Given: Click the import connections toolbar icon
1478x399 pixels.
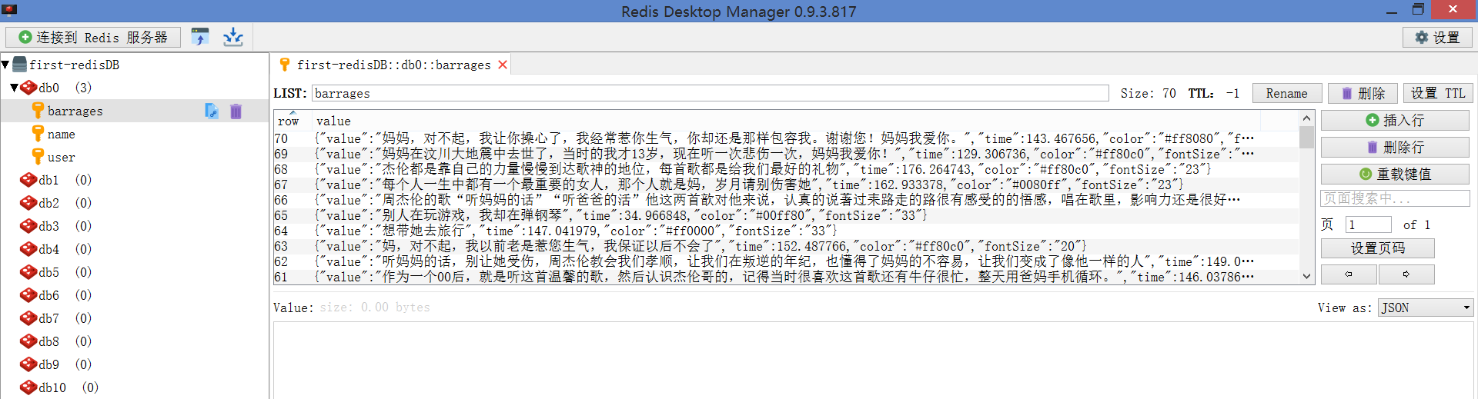Looking at the screenshot, I should click(x=200, y=37).
